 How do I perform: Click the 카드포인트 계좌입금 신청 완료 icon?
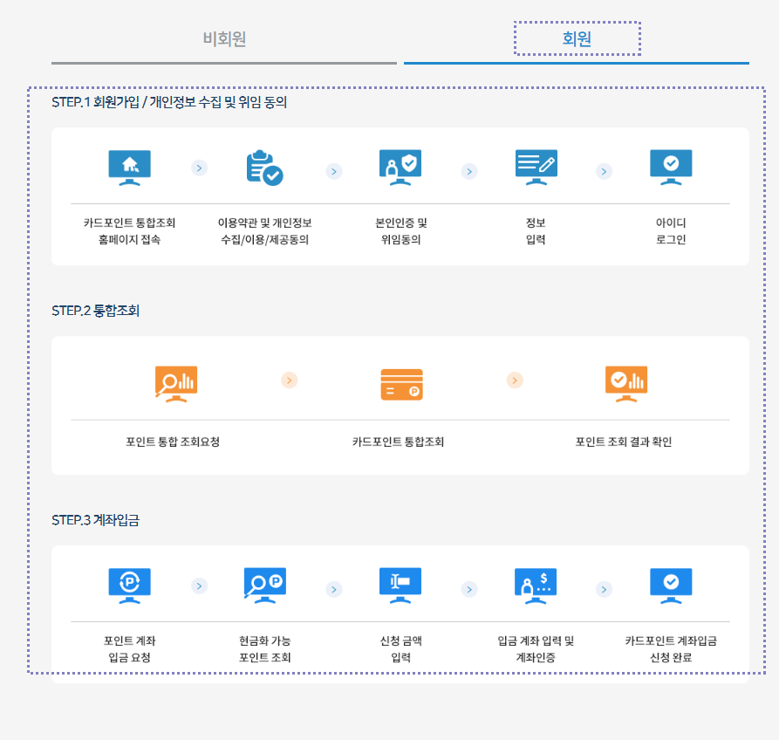pos(671,586)
